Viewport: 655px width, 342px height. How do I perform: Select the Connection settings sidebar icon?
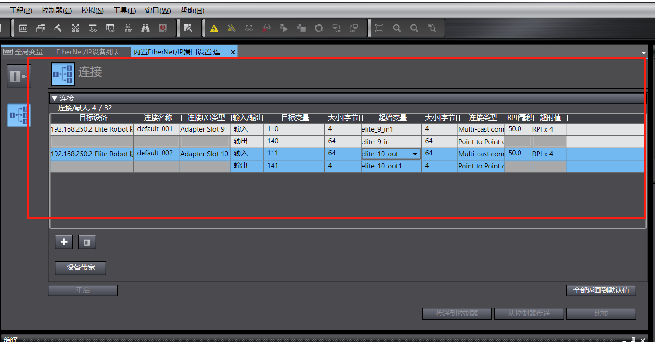pyautogui.click(x=19, y=115)
